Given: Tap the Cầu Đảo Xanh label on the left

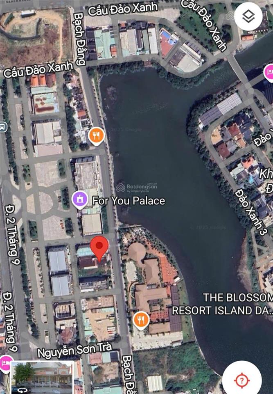Looking at the screenshot, I should (x=38, y=70).
